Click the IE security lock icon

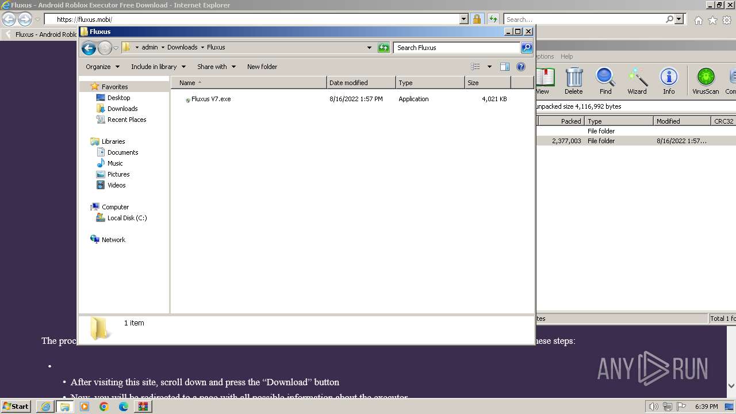[477, 19]
